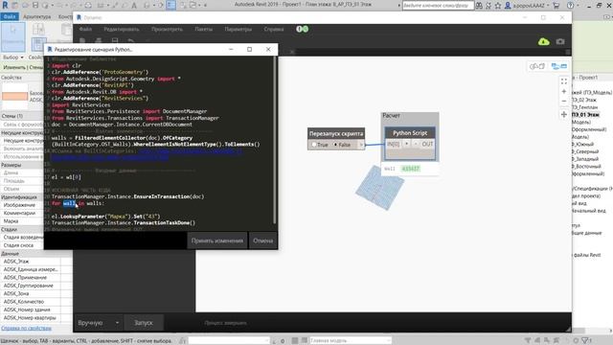Open the Справка menu in Dynamo
The image size is (613, 345).
point(274,29)
